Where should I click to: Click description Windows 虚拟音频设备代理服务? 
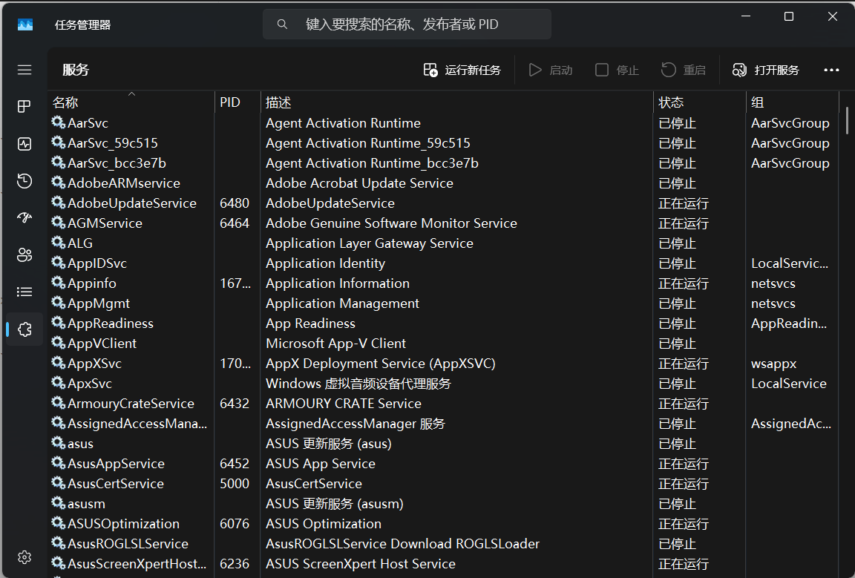[x=358, y=384]
